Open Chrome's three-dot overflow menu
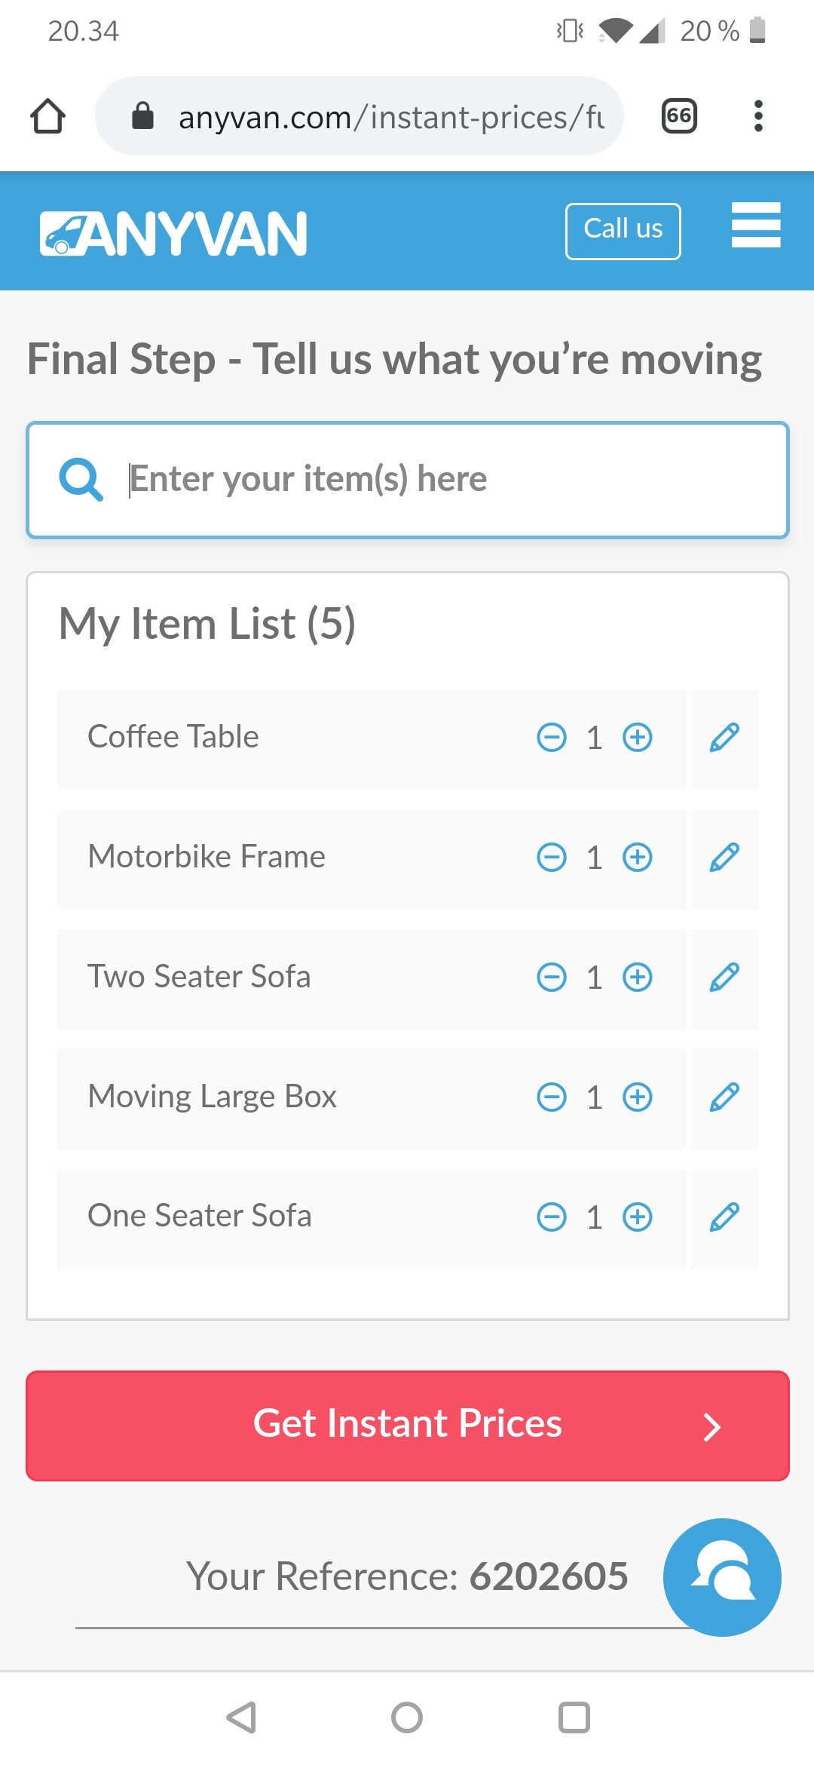The width and height of the screenshot is (814, 1765). [x=758, y=116]
